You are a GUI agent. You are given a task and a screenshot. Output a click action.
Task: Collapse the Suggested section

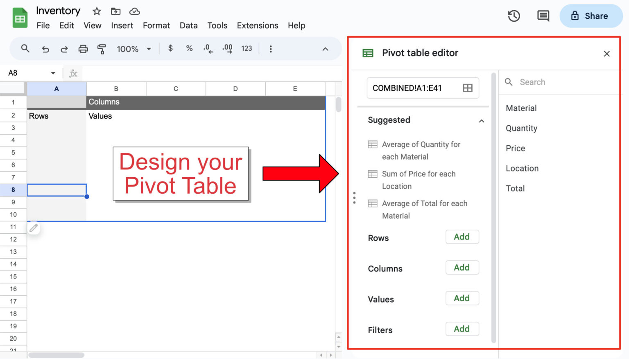482,121
